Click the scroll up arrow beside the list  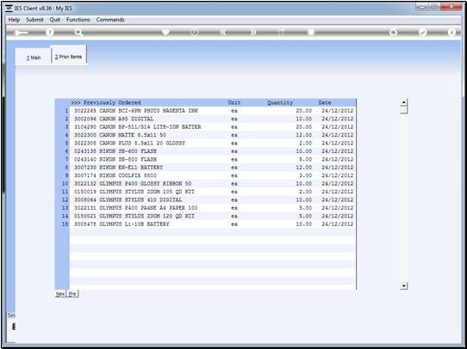click(403, 102)
